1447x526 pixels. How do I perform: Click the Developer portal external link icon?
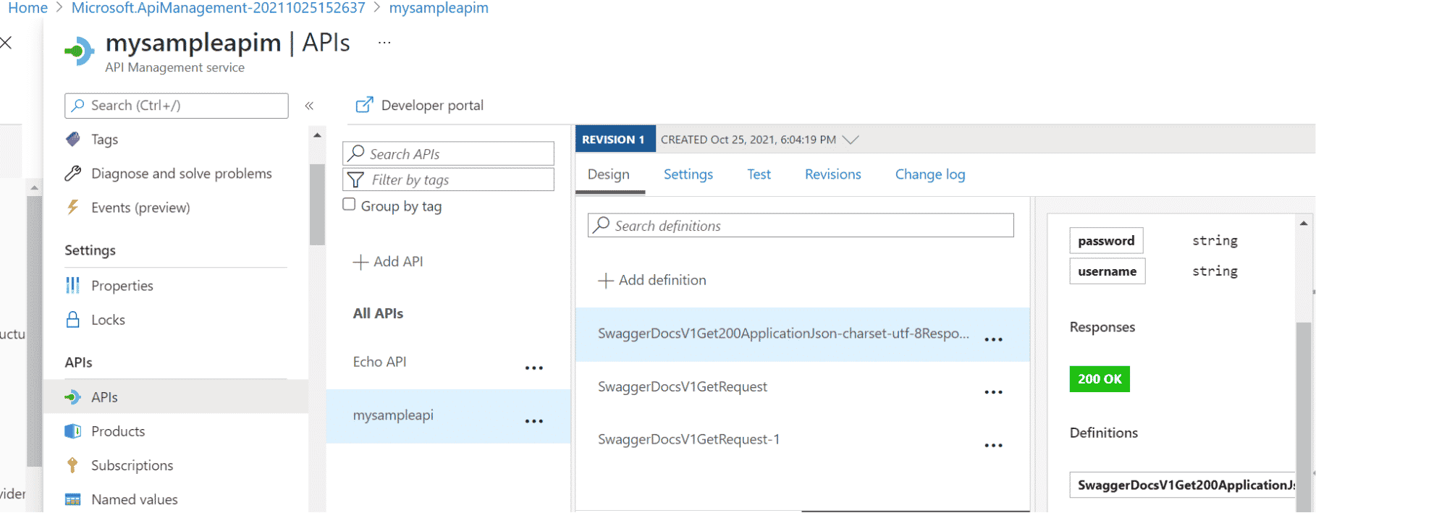364,105
